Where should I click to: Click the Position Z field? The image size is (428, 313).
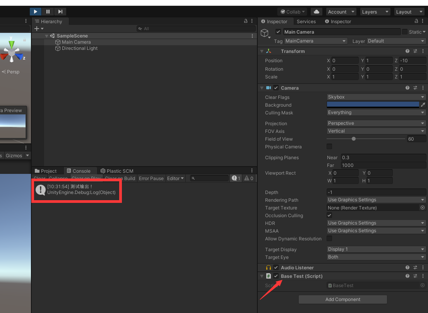413,61
